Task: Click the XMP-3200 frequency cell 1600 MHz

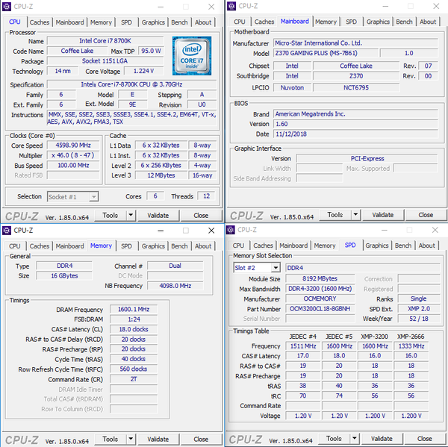Action: tap(375, 346)
